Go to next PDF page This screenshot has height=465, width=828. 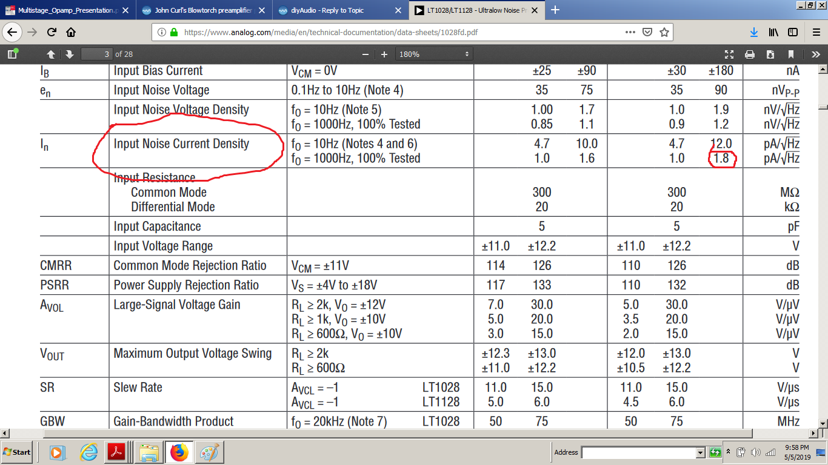coord(70,54)
